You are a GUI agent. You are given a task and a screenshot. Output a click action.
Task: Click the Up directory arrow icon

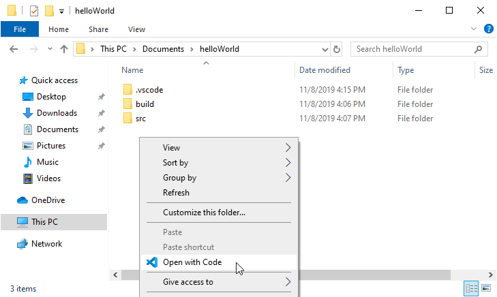tap(64, 49)
